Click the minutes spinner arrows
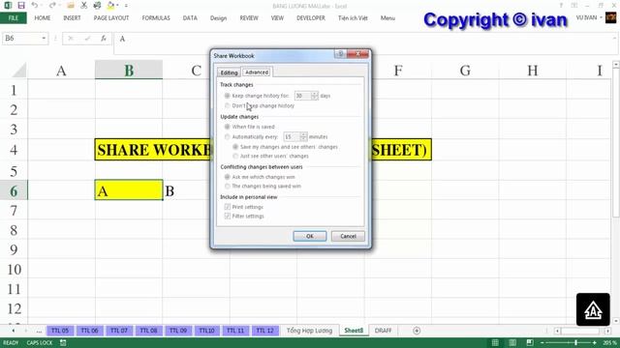Image resolution: width=620 pixels, height=348 pixels. click(303, 137)
